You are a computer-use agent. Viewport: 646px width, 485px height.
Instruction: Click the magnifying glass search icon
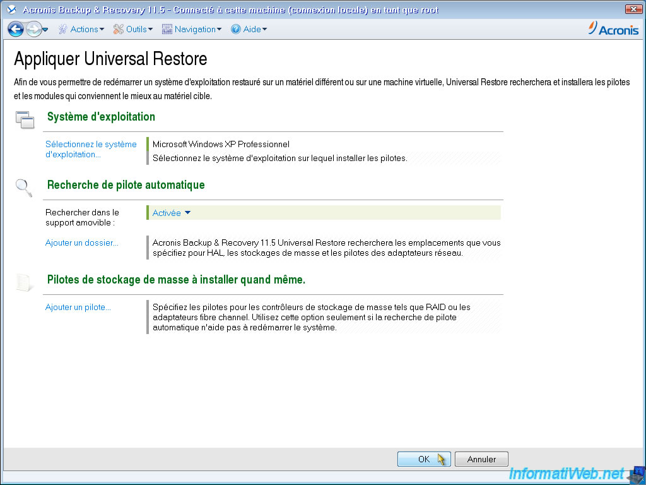[x=24, y=188]
